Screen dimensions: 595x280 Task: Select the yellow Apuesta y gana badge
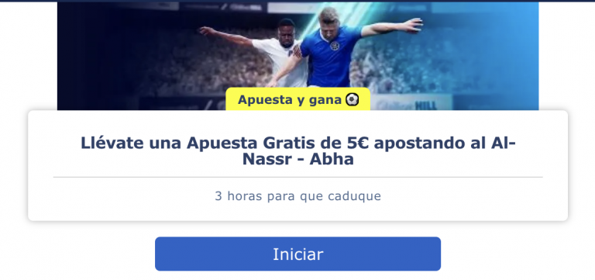tap(297, 99)
